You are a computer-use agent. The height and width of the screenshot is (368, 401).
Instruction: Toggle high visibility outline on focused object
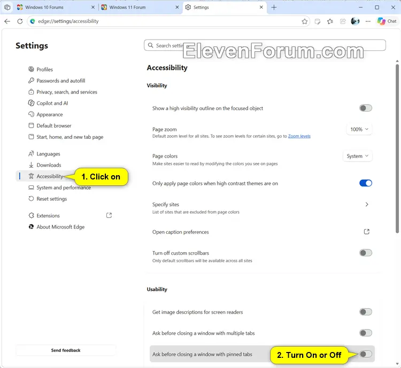pyautogui.click(x=366, y=108)
